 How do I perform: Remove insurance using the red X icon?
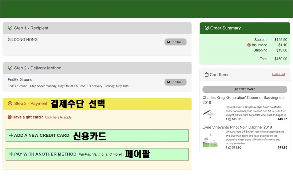coord(249,45)
